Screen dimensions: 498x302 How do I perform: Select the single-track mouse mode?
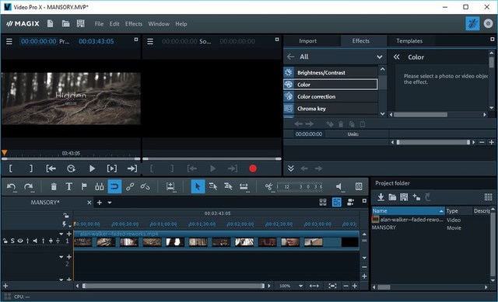click(213, 186)
